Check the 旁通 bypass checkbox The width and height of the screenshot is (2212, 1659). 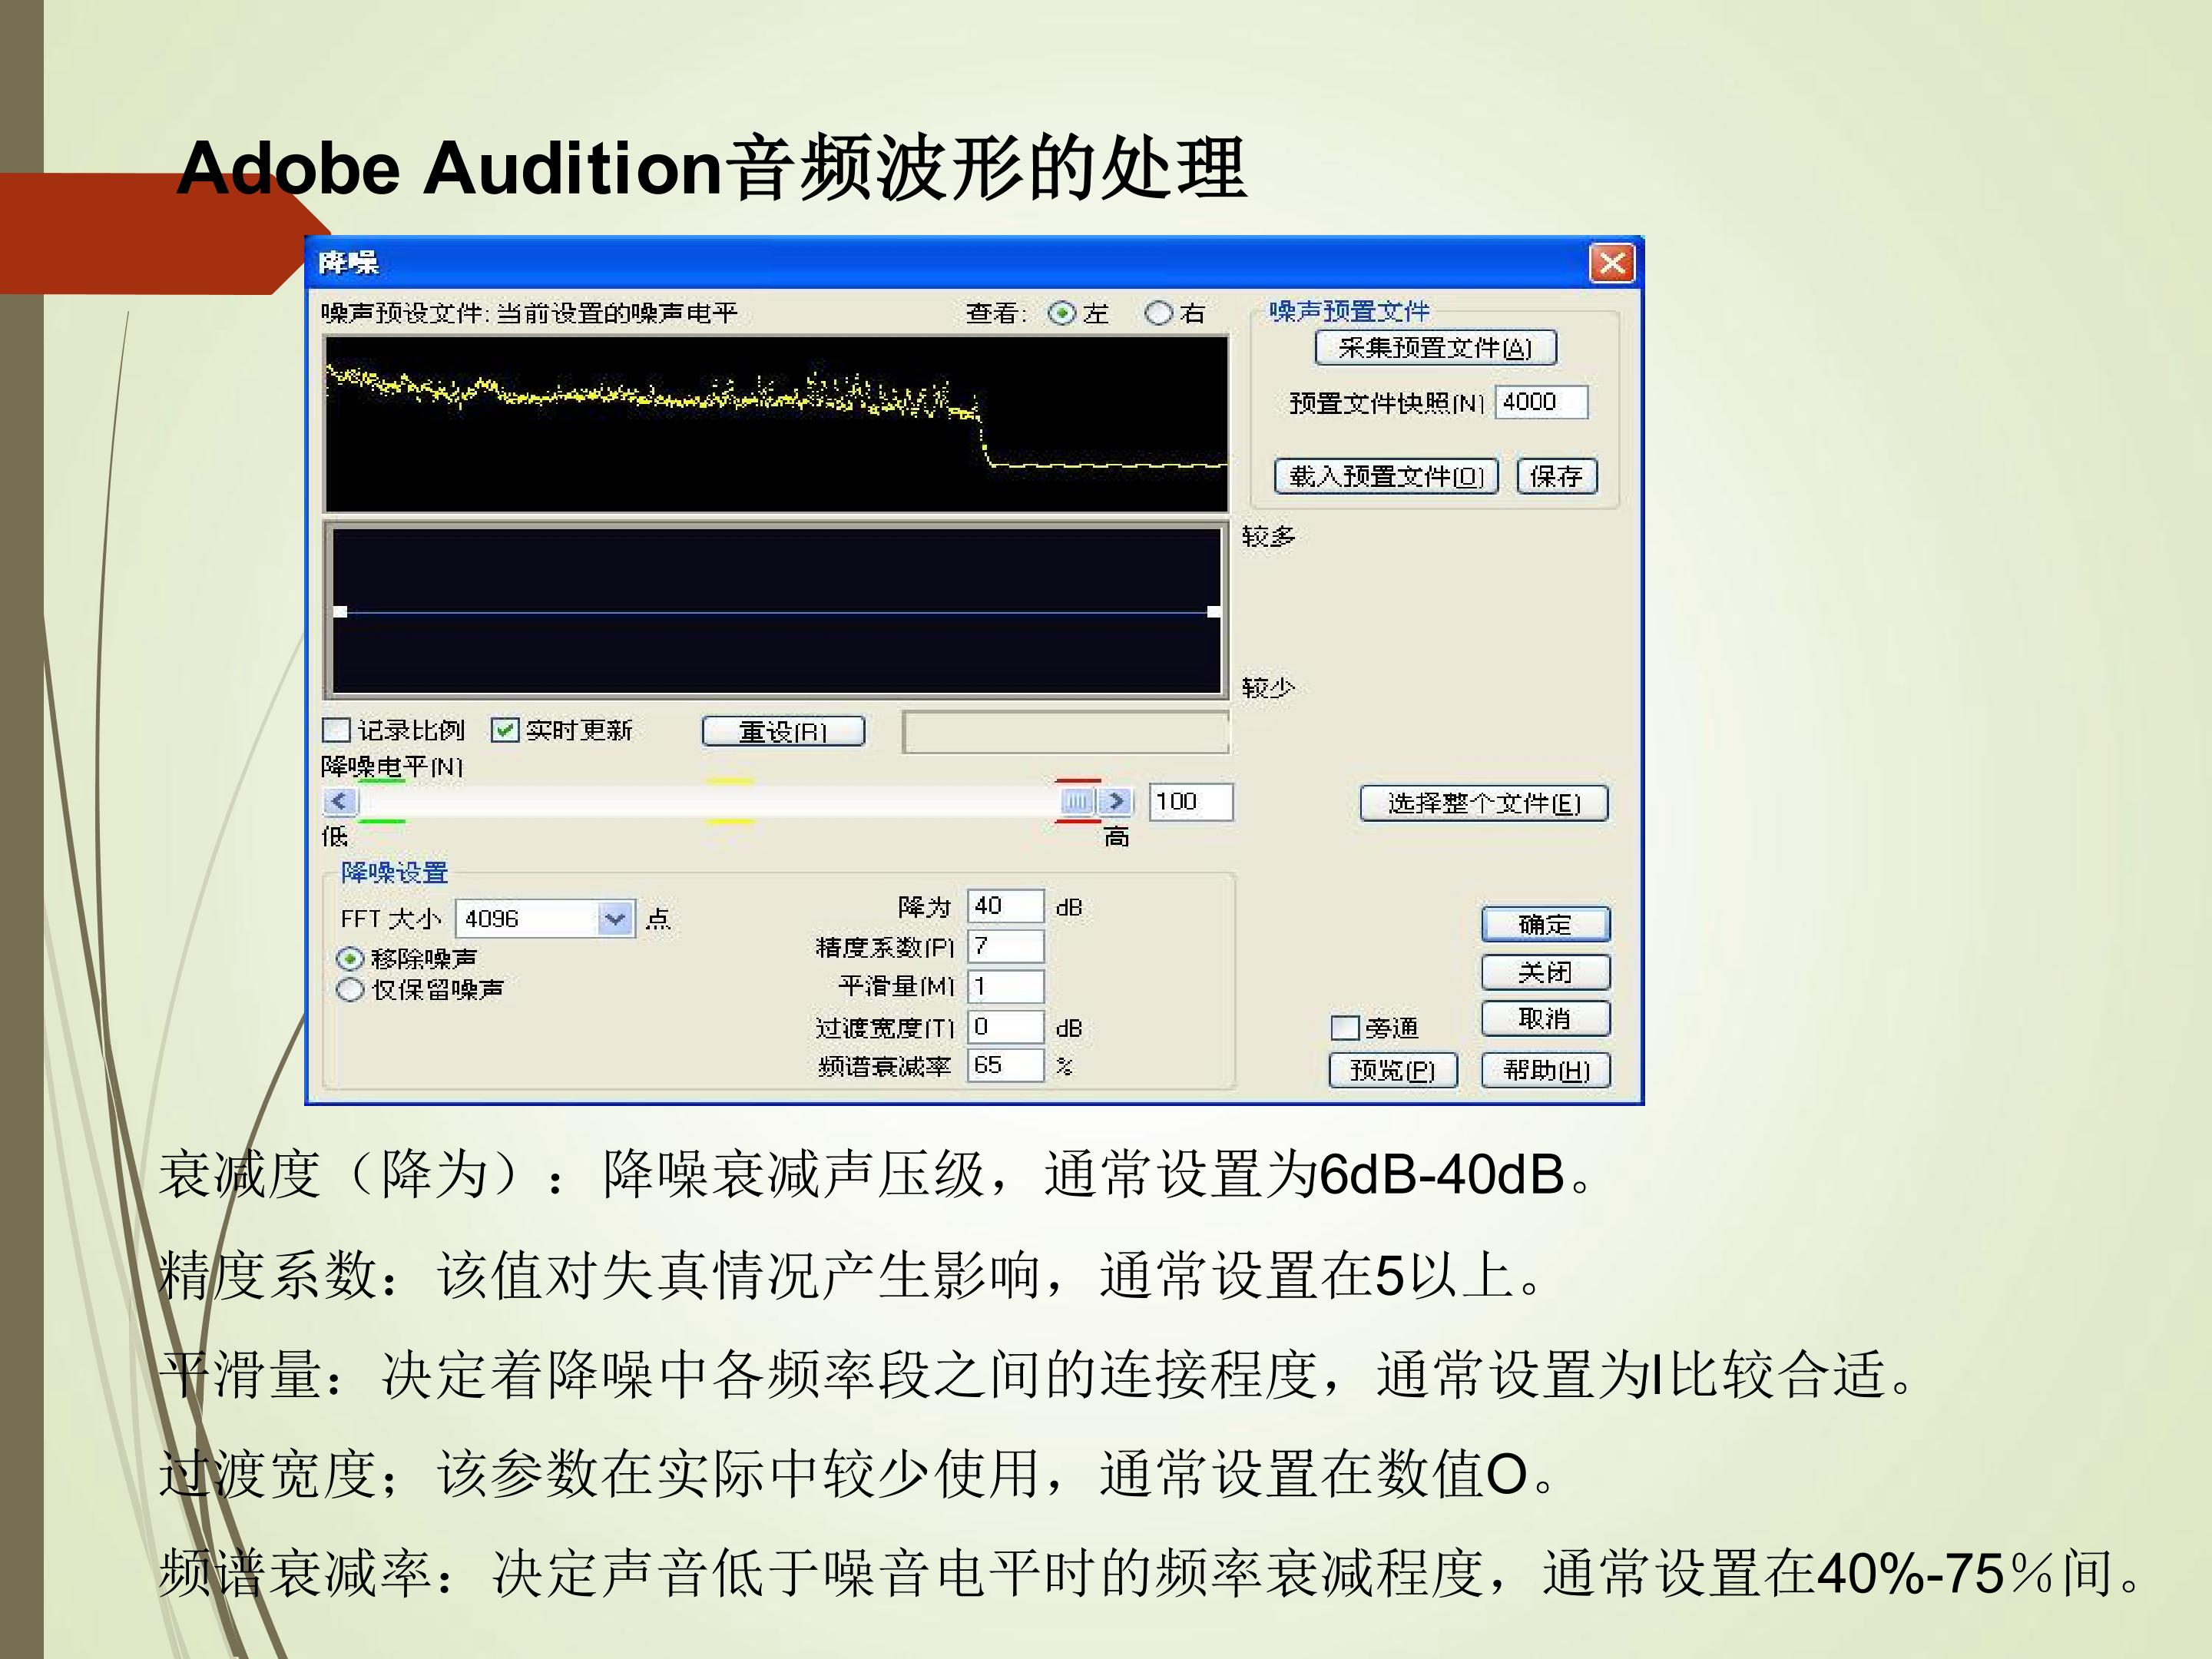[1345, 1027]
